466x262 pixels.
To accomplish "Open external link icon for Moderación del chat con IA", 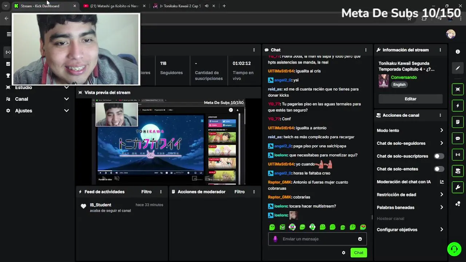I will pyautogui.click(x=442, y=182).
